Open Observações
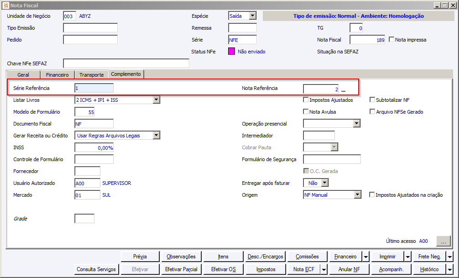 (x=181, y=257)
